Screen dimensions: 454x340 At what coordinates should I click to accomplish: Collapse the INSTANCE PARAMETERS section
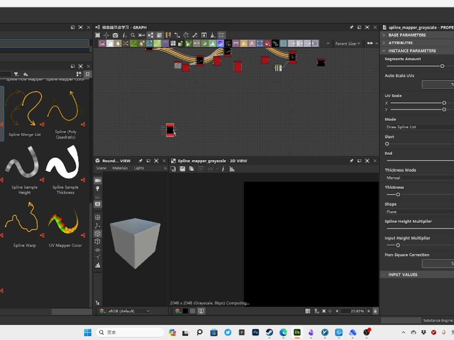pyautogui.click(x=384, y=51)
